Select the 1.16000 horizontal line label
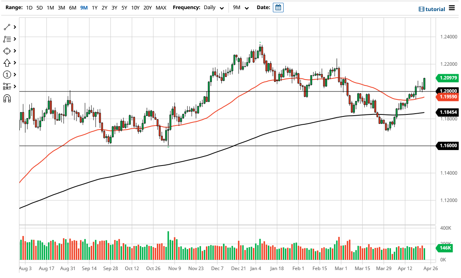Viewport: 461px width, 278px height. tap(448, 145)
